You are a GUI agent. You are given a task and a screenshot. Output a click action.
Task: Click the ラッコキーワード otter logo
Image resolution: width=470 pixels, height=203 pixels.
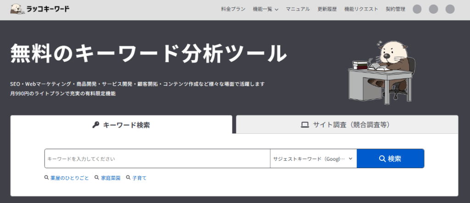pyautogui.click(x=40, y=9)
